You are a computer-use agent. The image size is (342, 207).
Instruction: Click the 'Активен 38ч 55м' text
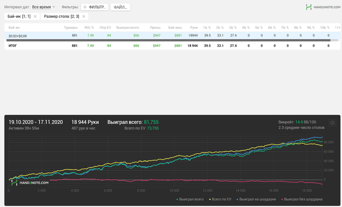pyautogui.click(x=24, y=128)
